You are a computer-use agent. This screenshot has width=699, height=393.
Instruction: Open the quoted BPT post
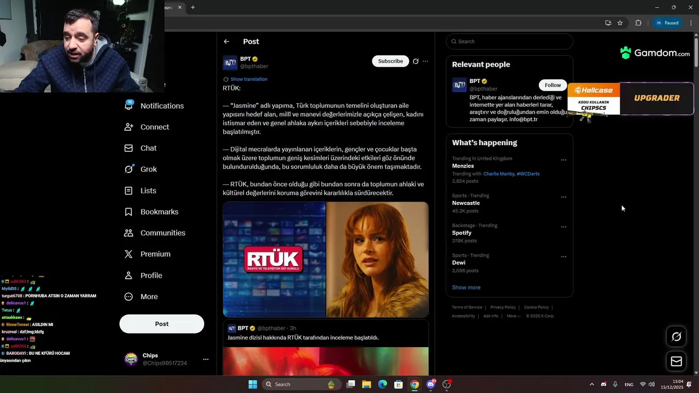pyautogui.click(x=325, y=348)
